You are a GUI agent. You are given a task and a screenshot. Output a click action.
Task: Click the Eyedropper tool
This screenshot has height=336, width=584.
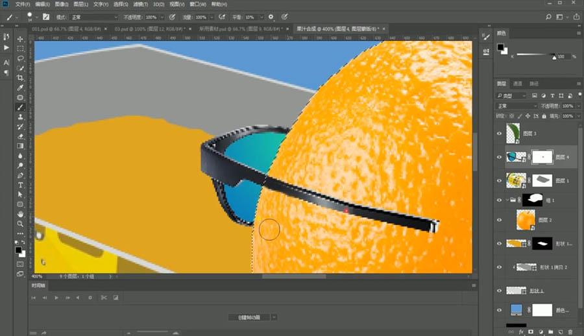click(x=20, y=88)
